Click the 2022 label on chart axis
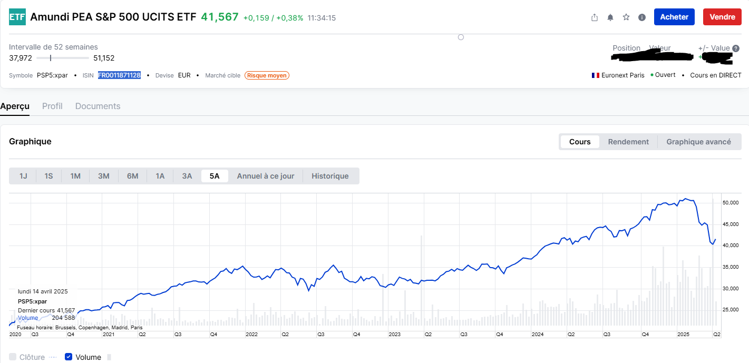Viewport: 749px width, 363px height. [251, 334]
